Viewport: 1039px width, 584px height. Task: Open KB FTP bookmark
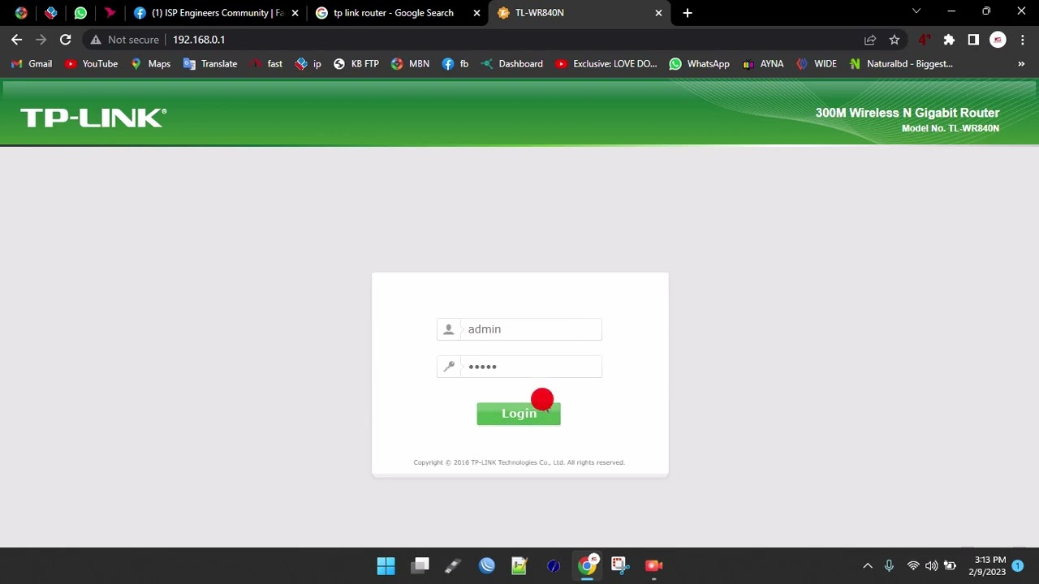coord(356,64)
